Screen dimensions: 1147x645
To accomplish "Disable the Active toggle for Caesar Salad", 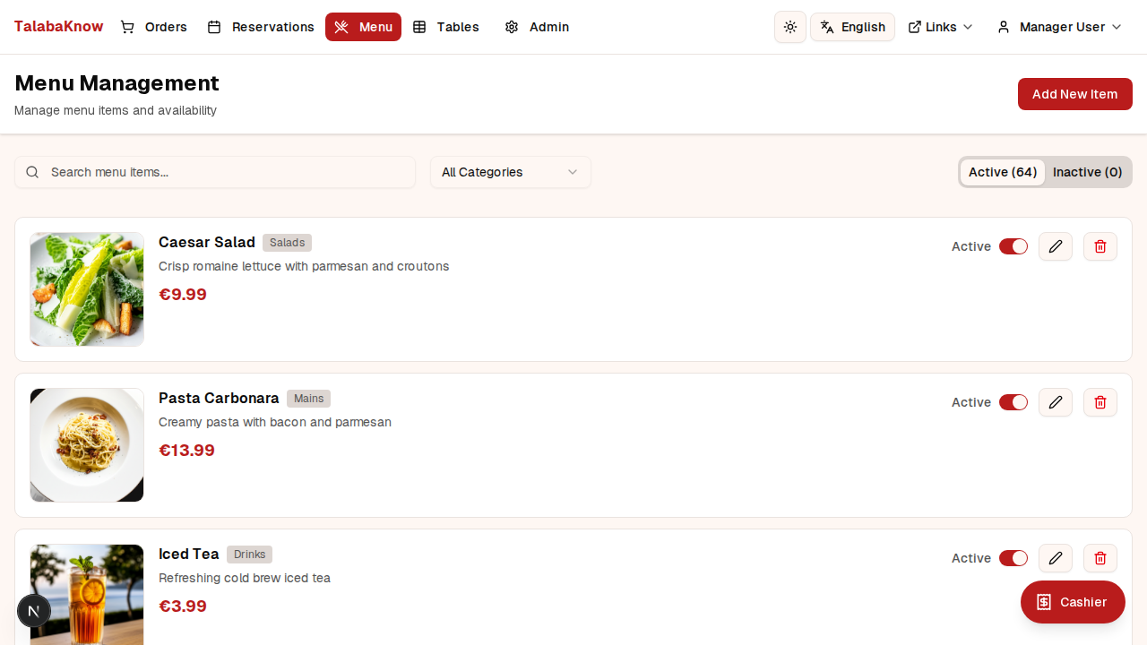I will (x=1013, y=246).
